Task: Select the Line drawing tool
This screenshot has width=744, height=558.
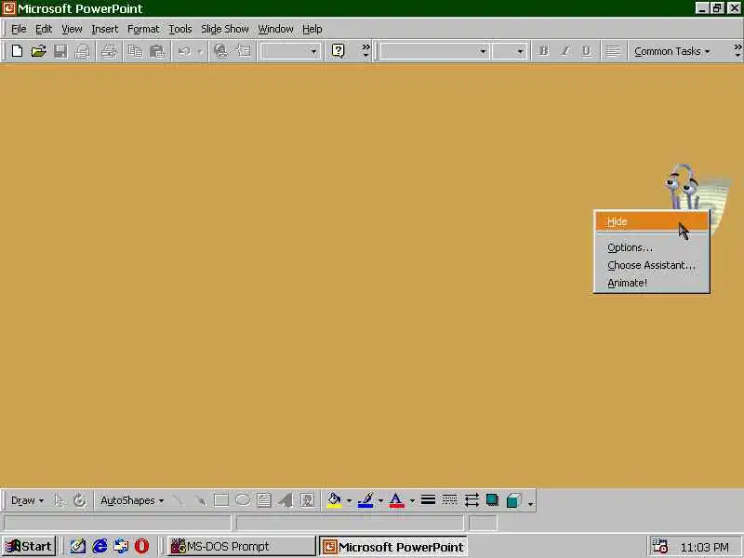Action: click(179, 500)
